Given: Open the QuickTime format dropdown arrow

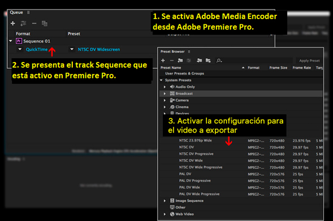Looking at the screenshot, I should [x=20, y=49].
